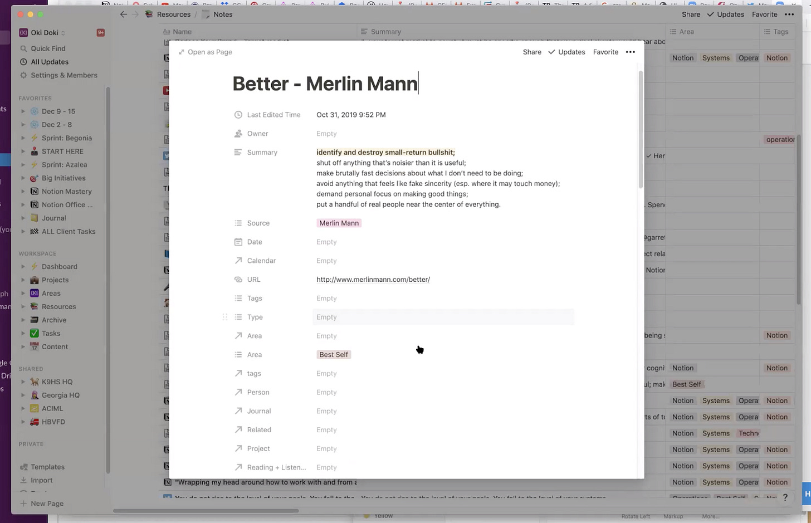Click the Tasks green checkbox icon
The image size is (811, 523).
pyautogui.click(x=35, y=333)
